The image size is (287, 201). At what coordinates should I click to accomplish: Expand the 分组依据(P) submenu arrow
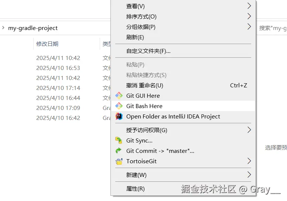point(249,27)
